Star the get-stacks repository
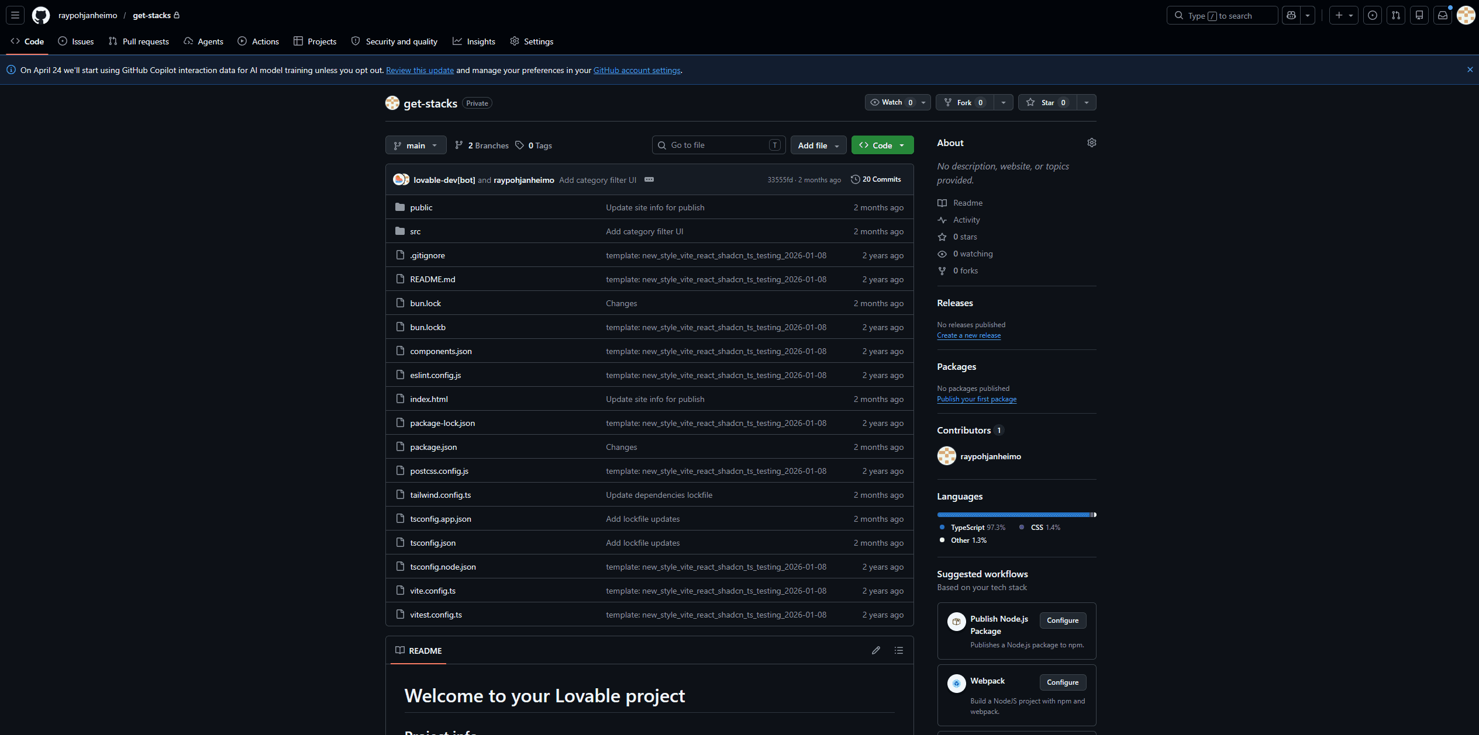1479x735 pixels. click(1047, 102)
